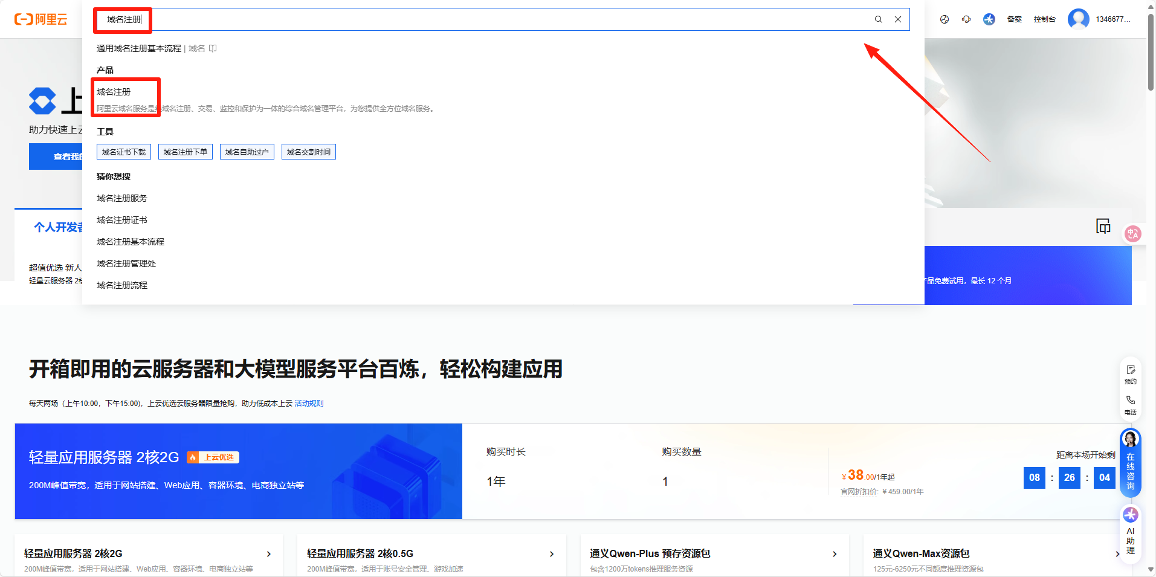
Task: Click the user avatar
Action: 1079,19
